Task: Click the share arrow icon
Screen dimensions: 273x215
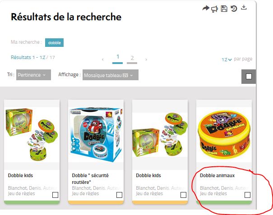Action: pyautogui.click(x=206, y=8)
